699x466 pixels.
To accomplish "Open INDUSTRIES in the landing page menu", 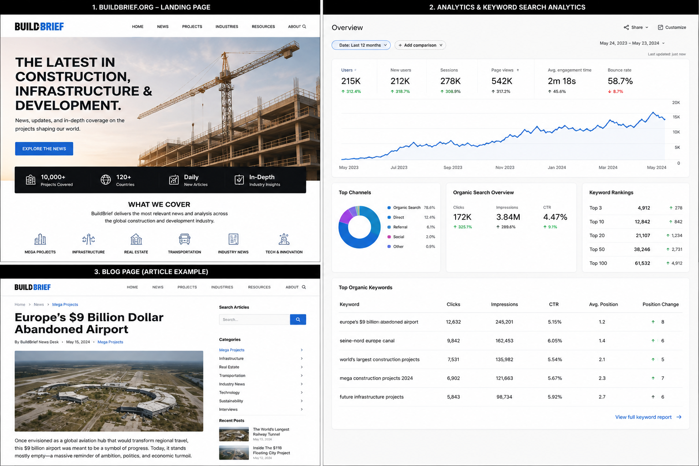I will tap(227, 27).
